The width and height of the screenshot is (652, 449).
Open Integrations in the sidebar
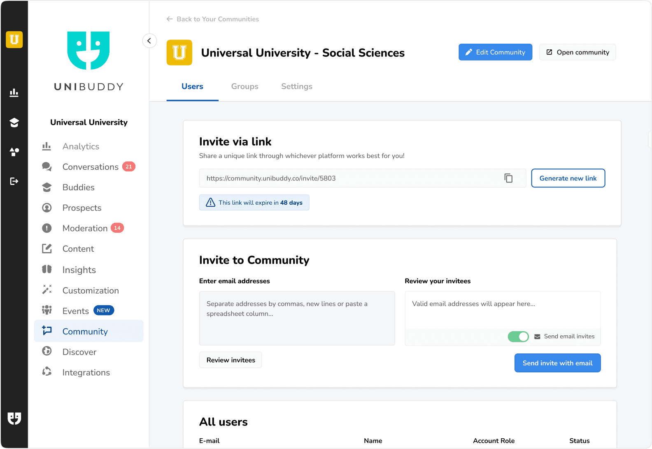point(86,373)
